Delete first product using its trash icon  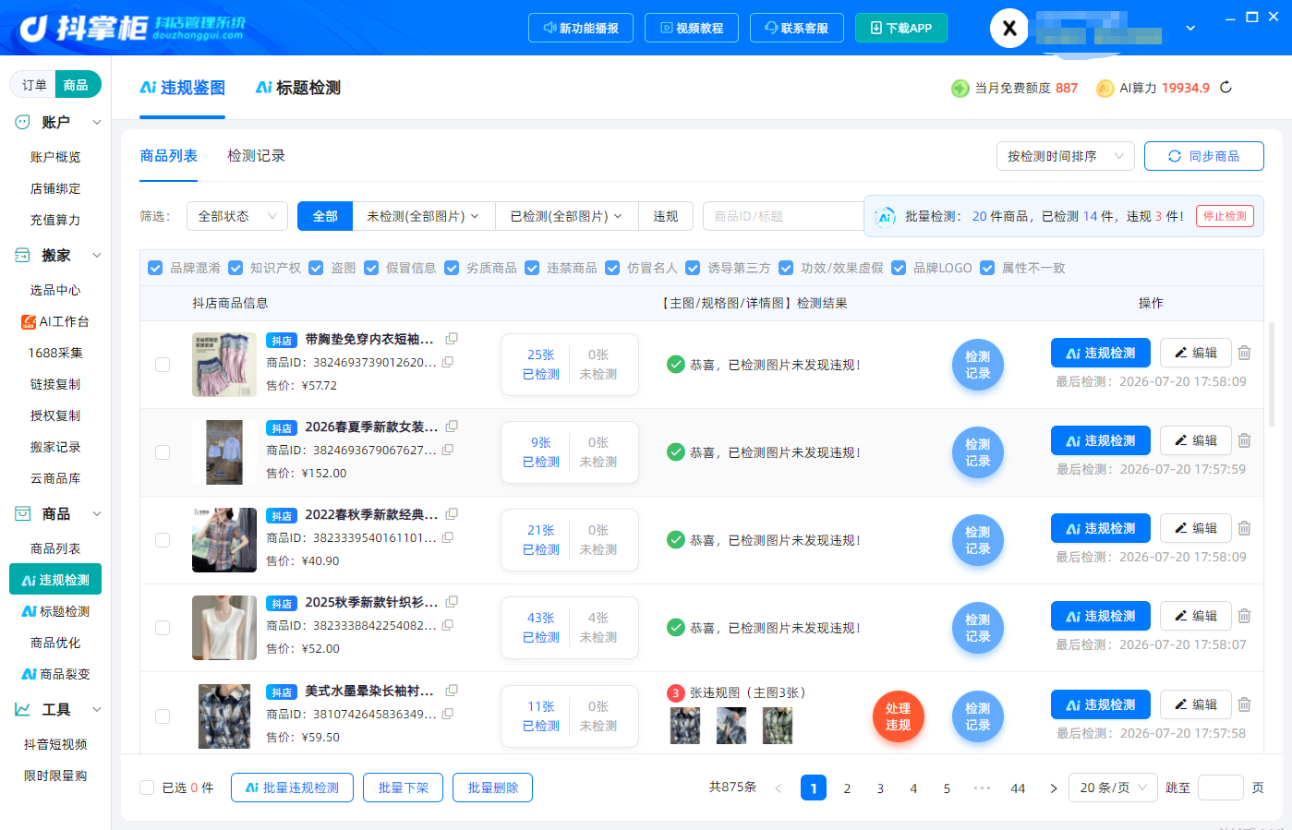pyautogui.click(x=1244, y=353)
